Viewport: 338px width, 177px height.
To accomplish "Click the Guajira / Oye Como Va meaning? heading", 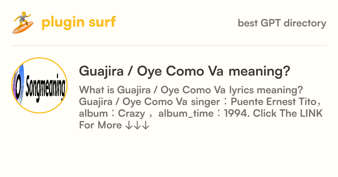I will (x=184, y=71).
